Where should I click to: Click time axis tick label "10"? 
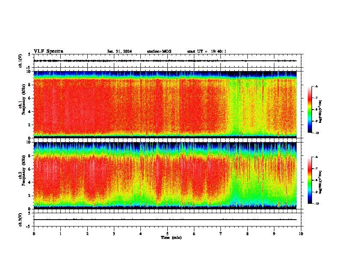coord(301,234)
